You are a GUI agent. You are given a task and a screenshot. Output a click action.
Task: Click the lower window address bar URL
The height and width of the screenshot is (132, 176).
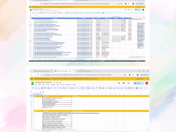pos(77,75)
